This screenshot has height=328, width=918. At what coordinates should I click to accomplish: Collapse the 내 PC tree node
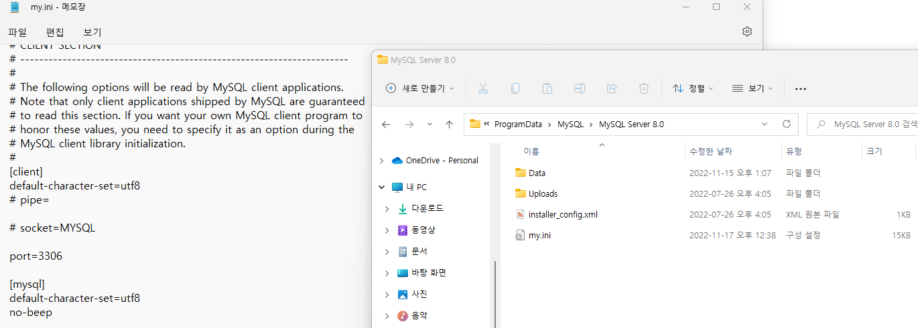[381, 187]
